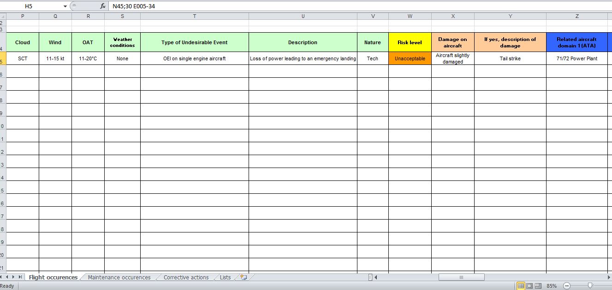This screenshot has width=612, height=290.
Task: Switch to Page Break Preview
Action: (537, 286)
